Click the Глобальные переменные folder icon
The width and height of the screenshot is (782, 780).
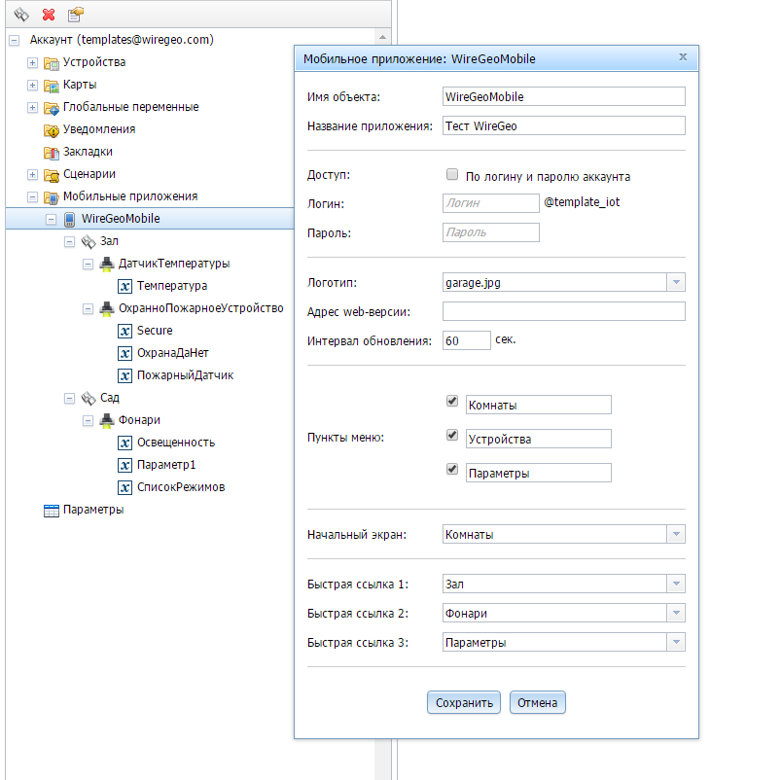(52, 108)
